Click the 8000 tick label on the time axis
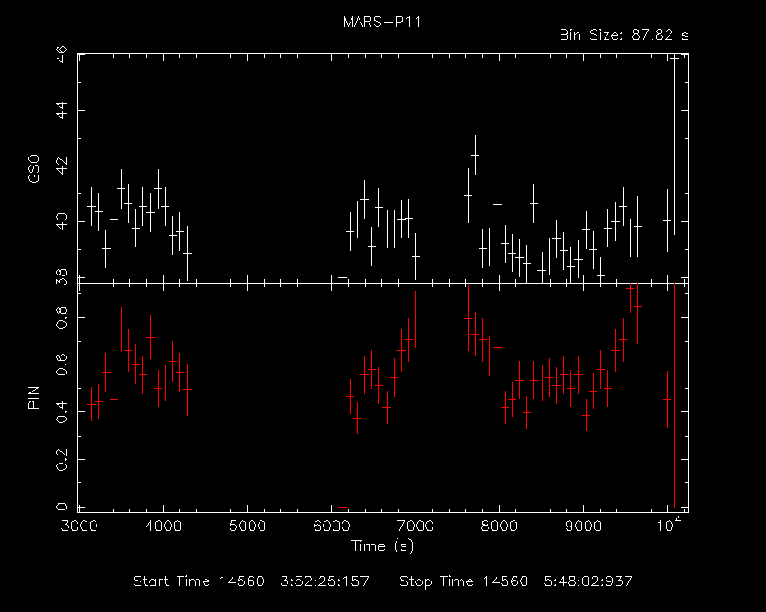The width and height of the screenshot is (766, 612). [499, 526]
